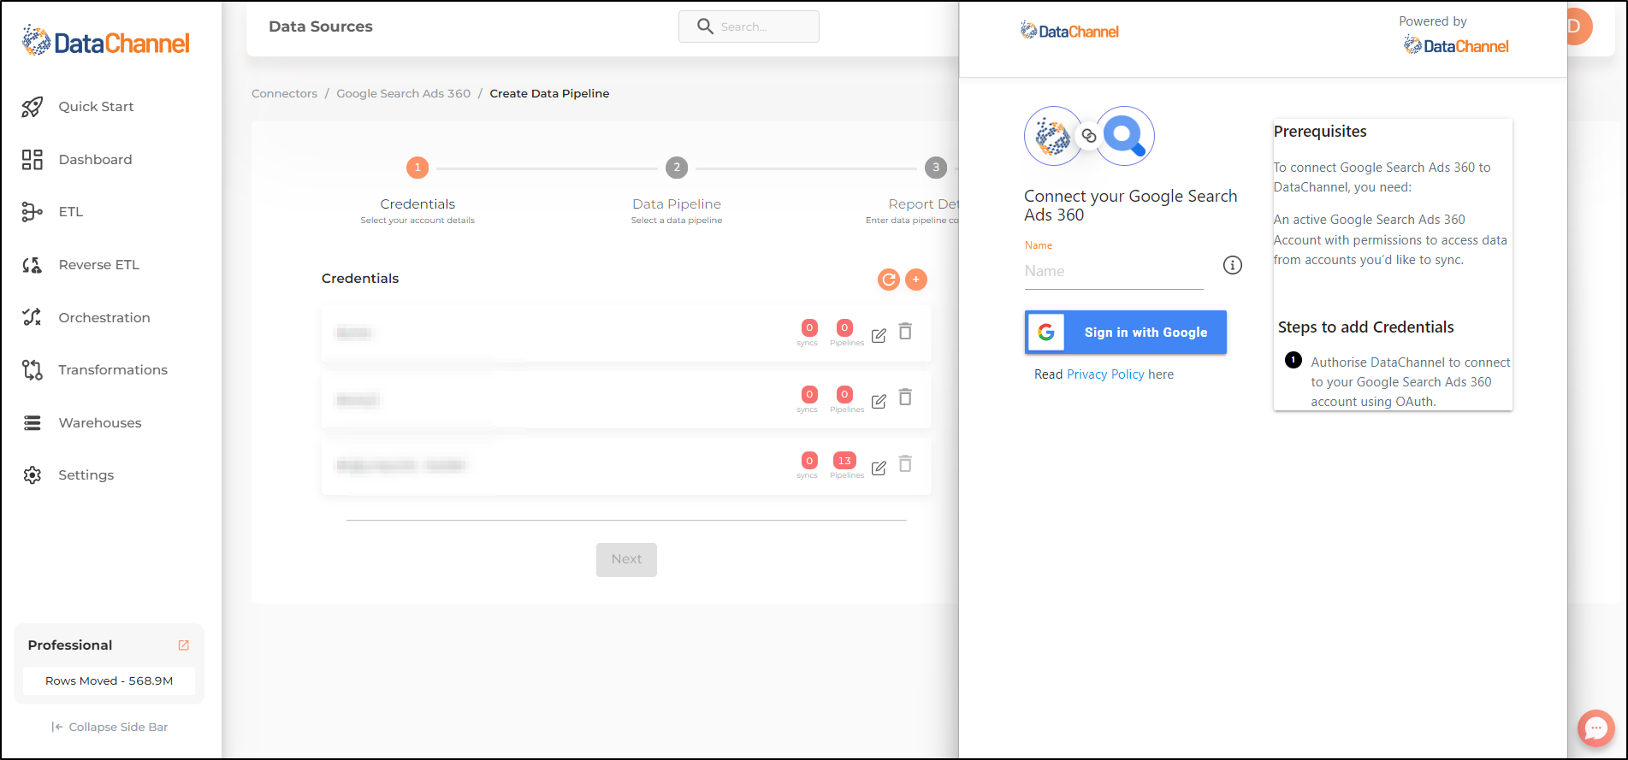The height and width of the screenshot is (760, 1628).
Task: Collapse Side Bar
Action: [110, 728]
